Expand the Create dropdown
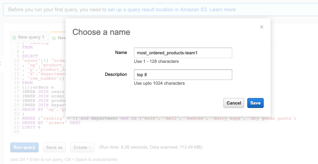Image resolution: width=318 pixels, height=164 pixels. coord(82,147)
